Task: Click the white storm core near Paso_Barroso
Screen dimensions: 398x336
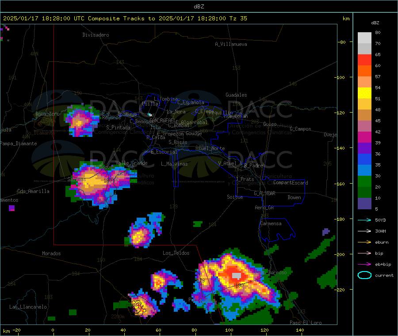Action: coord(236,276)
